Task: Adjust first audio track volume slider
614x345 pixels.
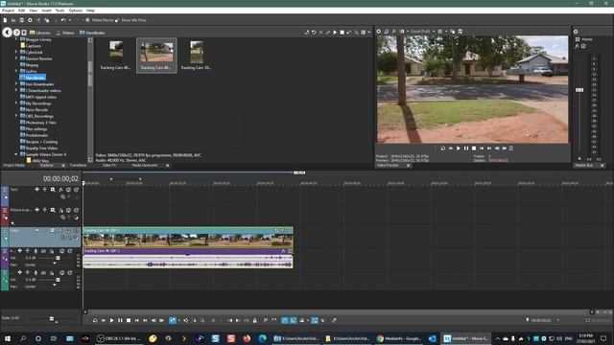Action: click(x=58, y=258)
